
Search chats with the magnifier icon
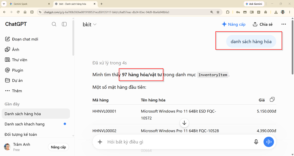click(54, 24)
